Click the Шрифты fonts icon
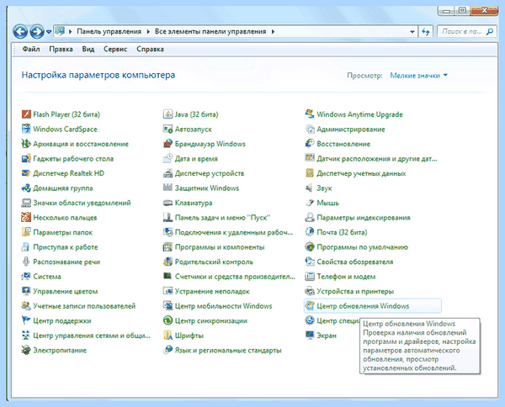The image size is (505, 407). click(167, 336)
